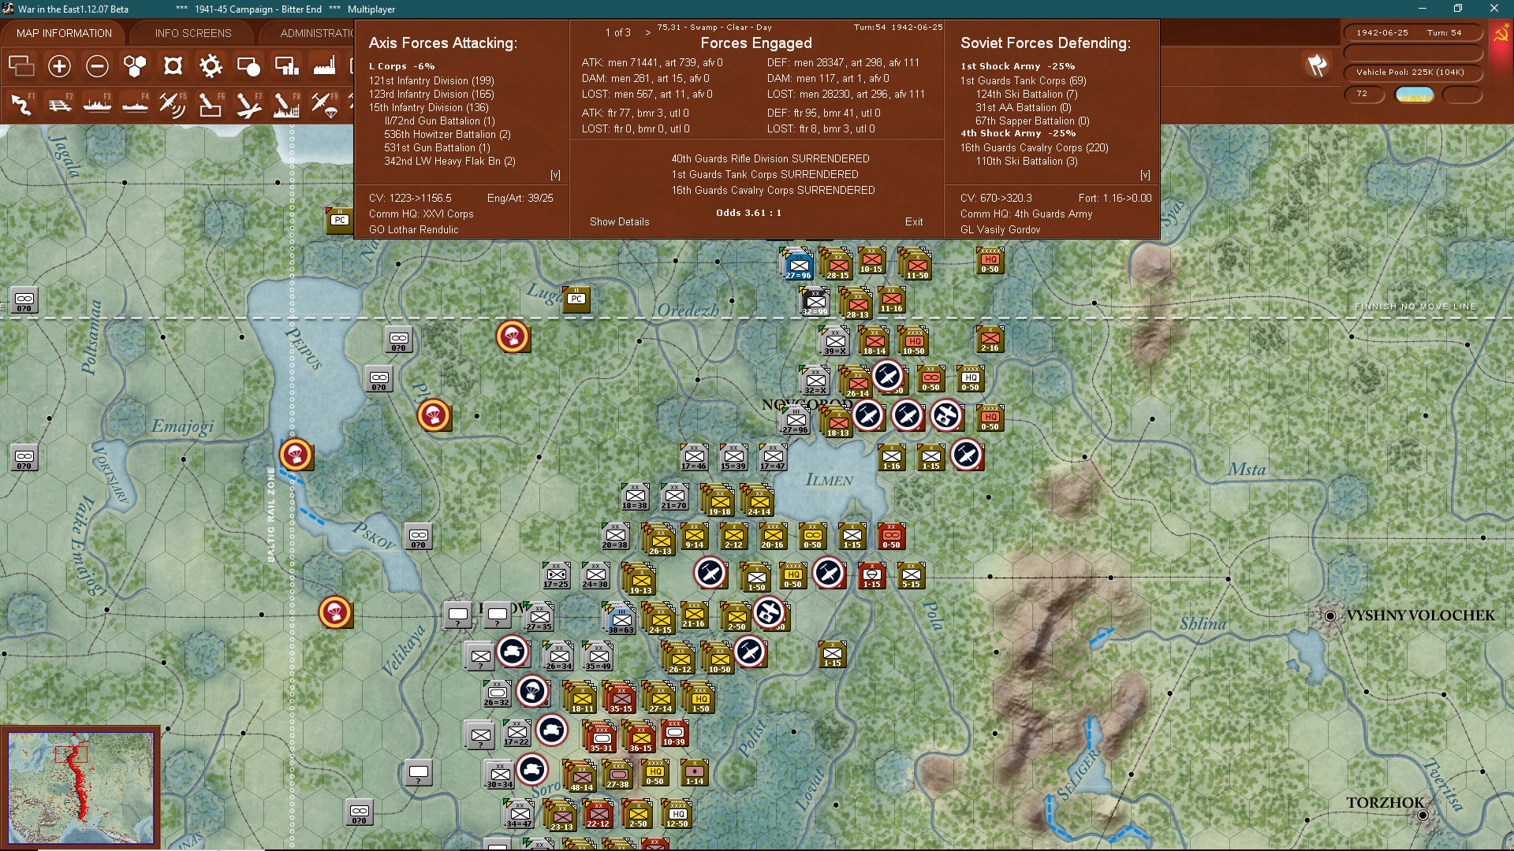The height and width of the screenshot is (851, 1514).
Task: Select the F4 amphibious transport mode
Action: pos(135,104)
